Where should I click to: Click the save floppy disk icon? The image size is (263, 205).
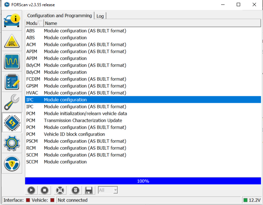tap(89, 190)
